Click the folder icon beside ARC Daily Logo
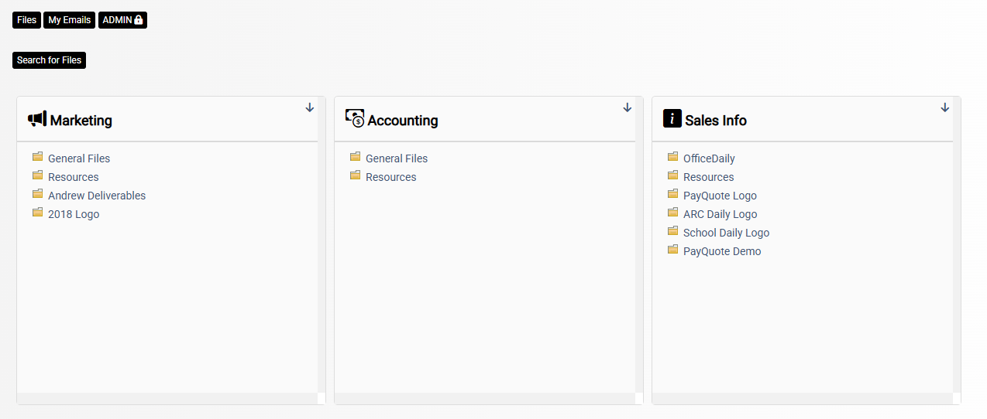Viewport: 987px width, 419px height. [672, 213]
